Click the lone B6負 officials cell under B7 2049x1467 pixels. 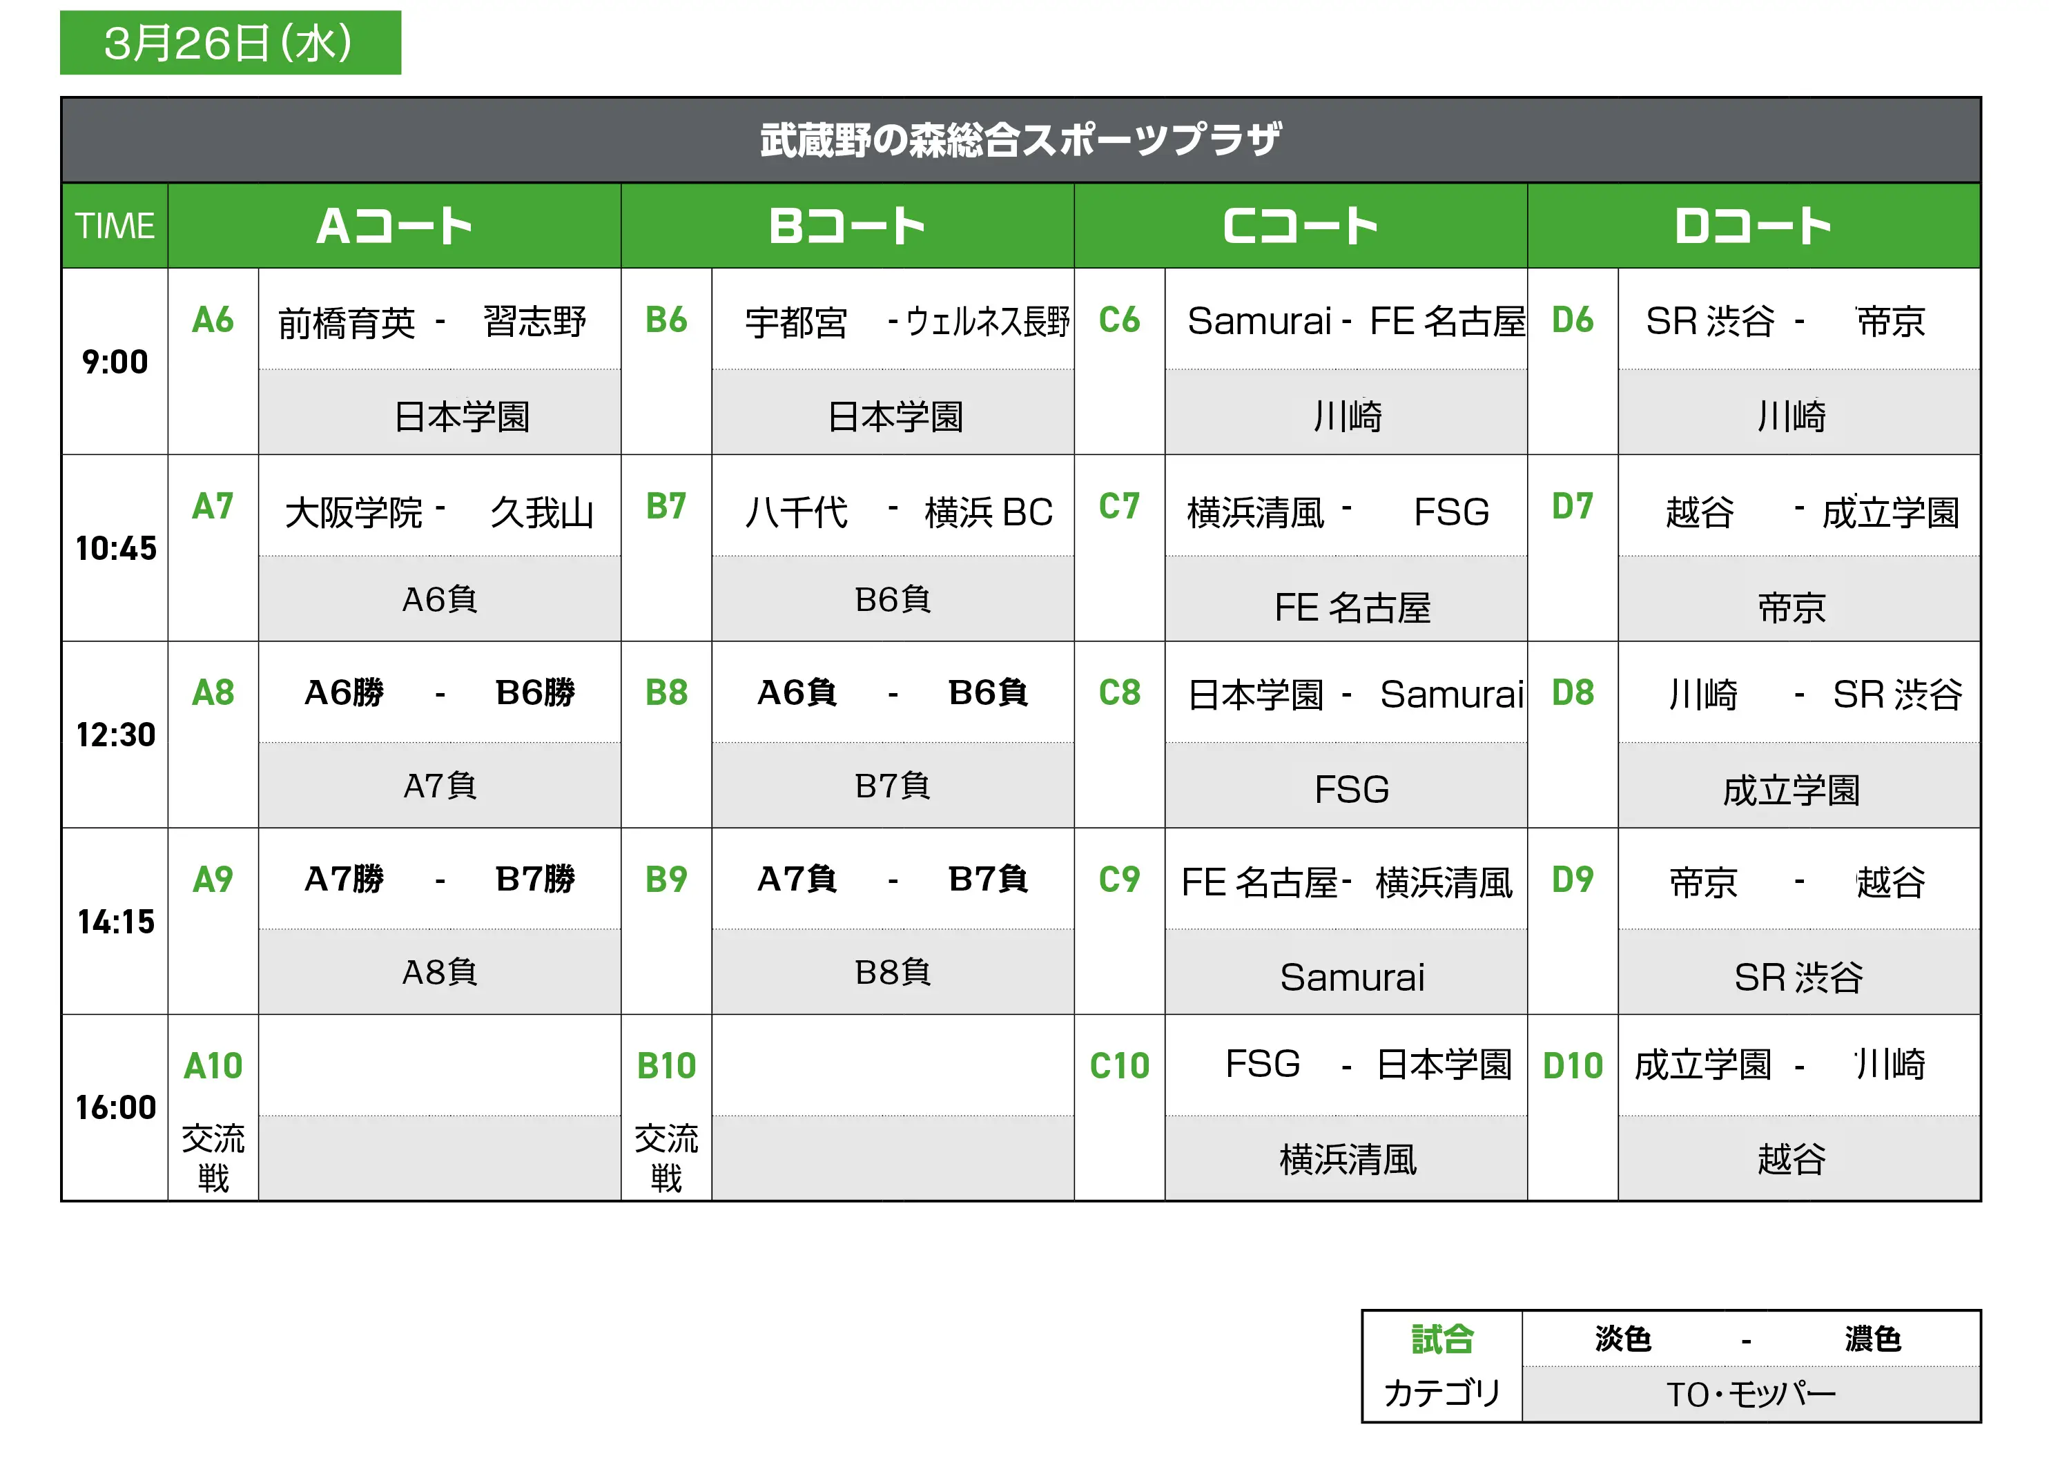click(893, 599)
